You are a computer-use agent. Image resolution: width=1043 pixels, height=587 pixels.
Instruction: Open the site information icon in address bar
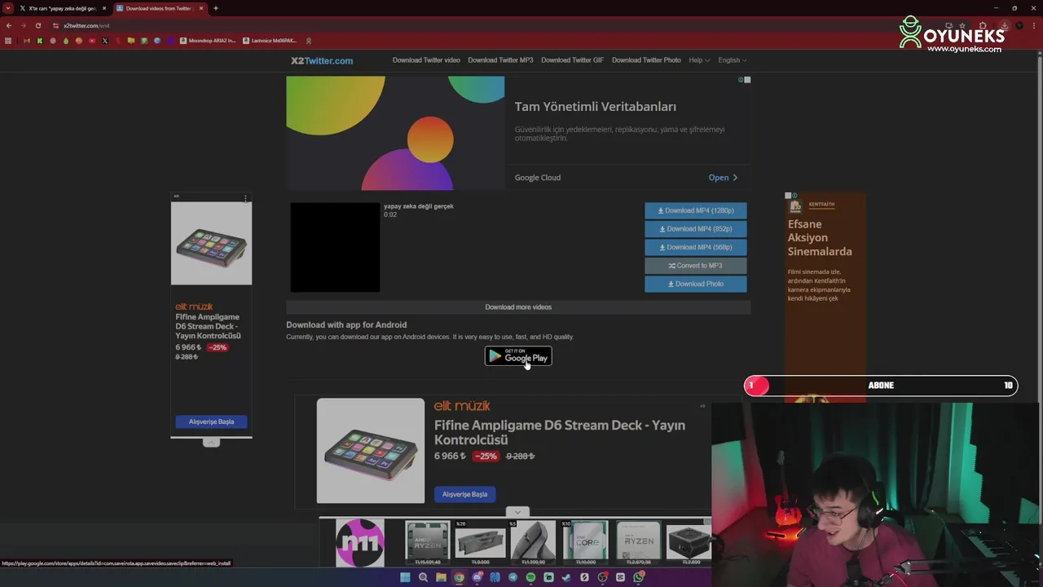pyautogui.click(x=55, y=25)
